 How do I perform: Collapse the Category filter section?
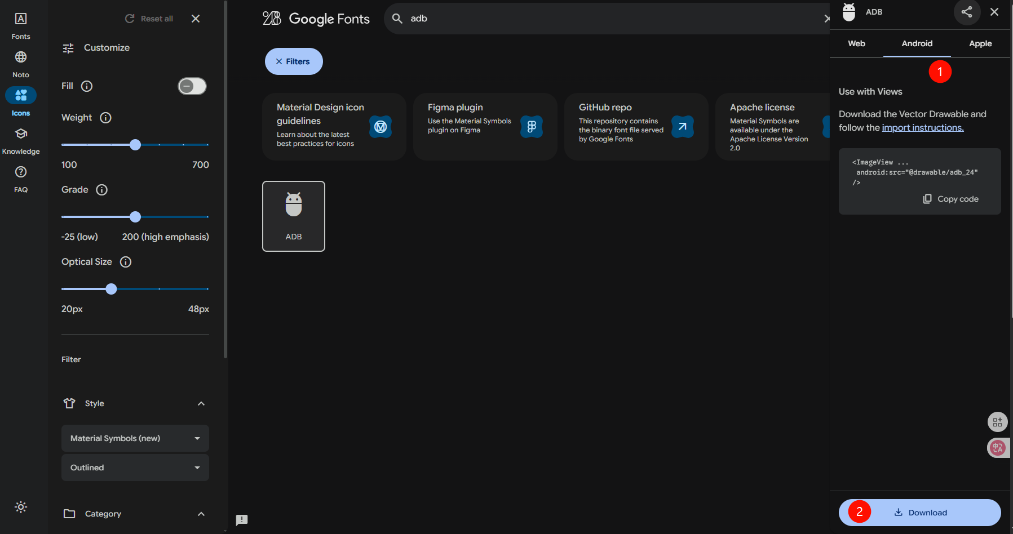[201, 514]
